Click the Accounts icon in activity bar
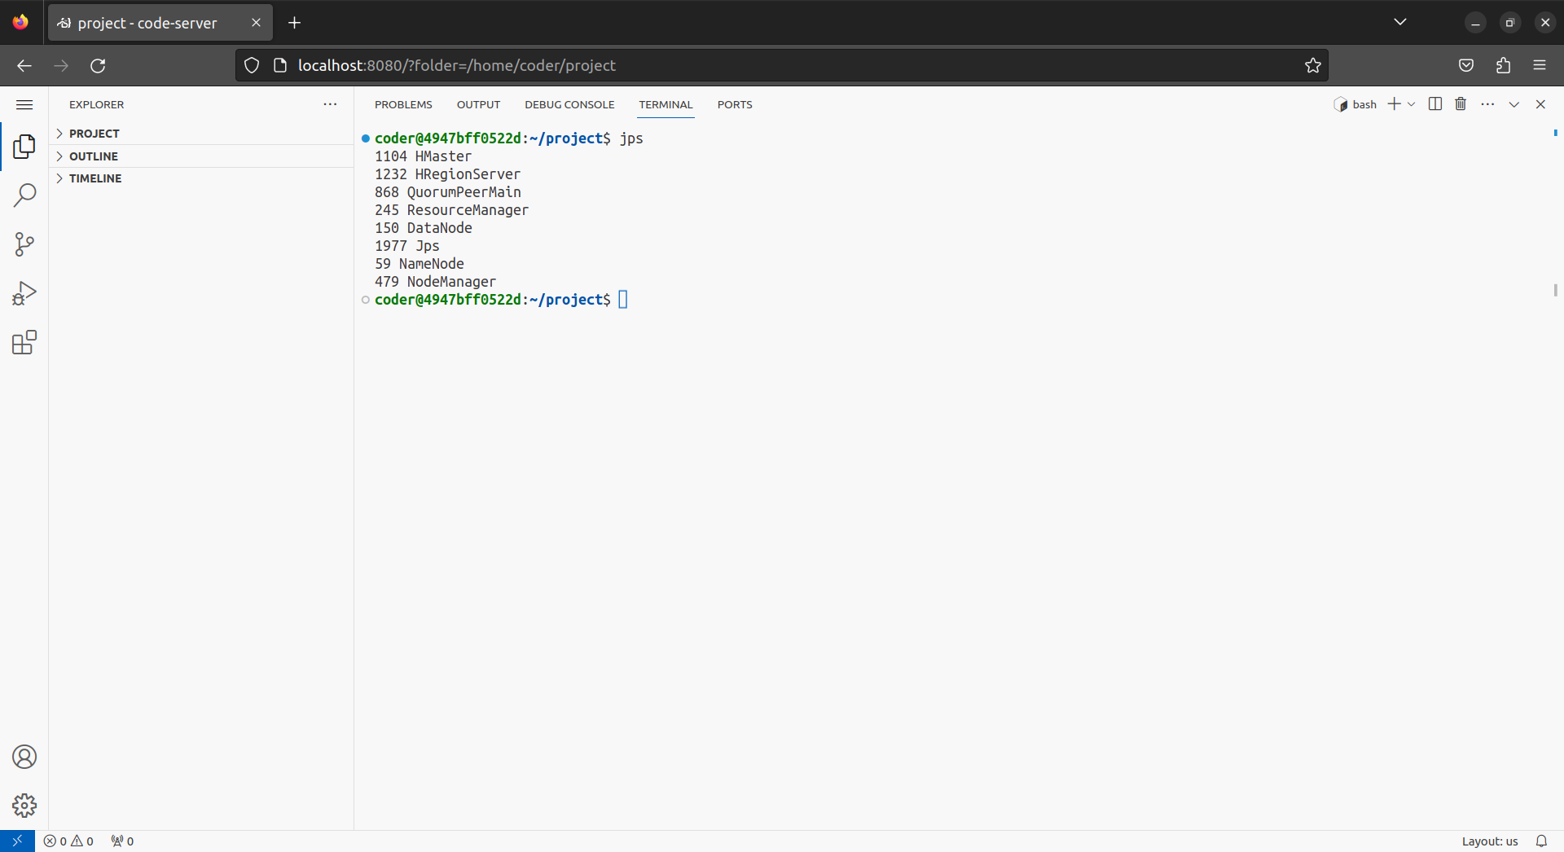Viewport: 1564px width, 852px height. (24, 757)
